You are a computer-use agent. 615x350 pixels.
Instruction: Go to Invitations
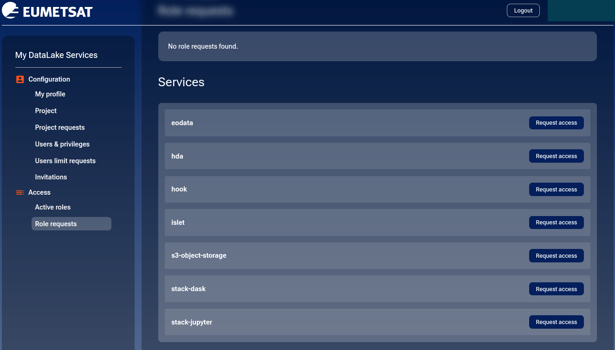(51, 177)
